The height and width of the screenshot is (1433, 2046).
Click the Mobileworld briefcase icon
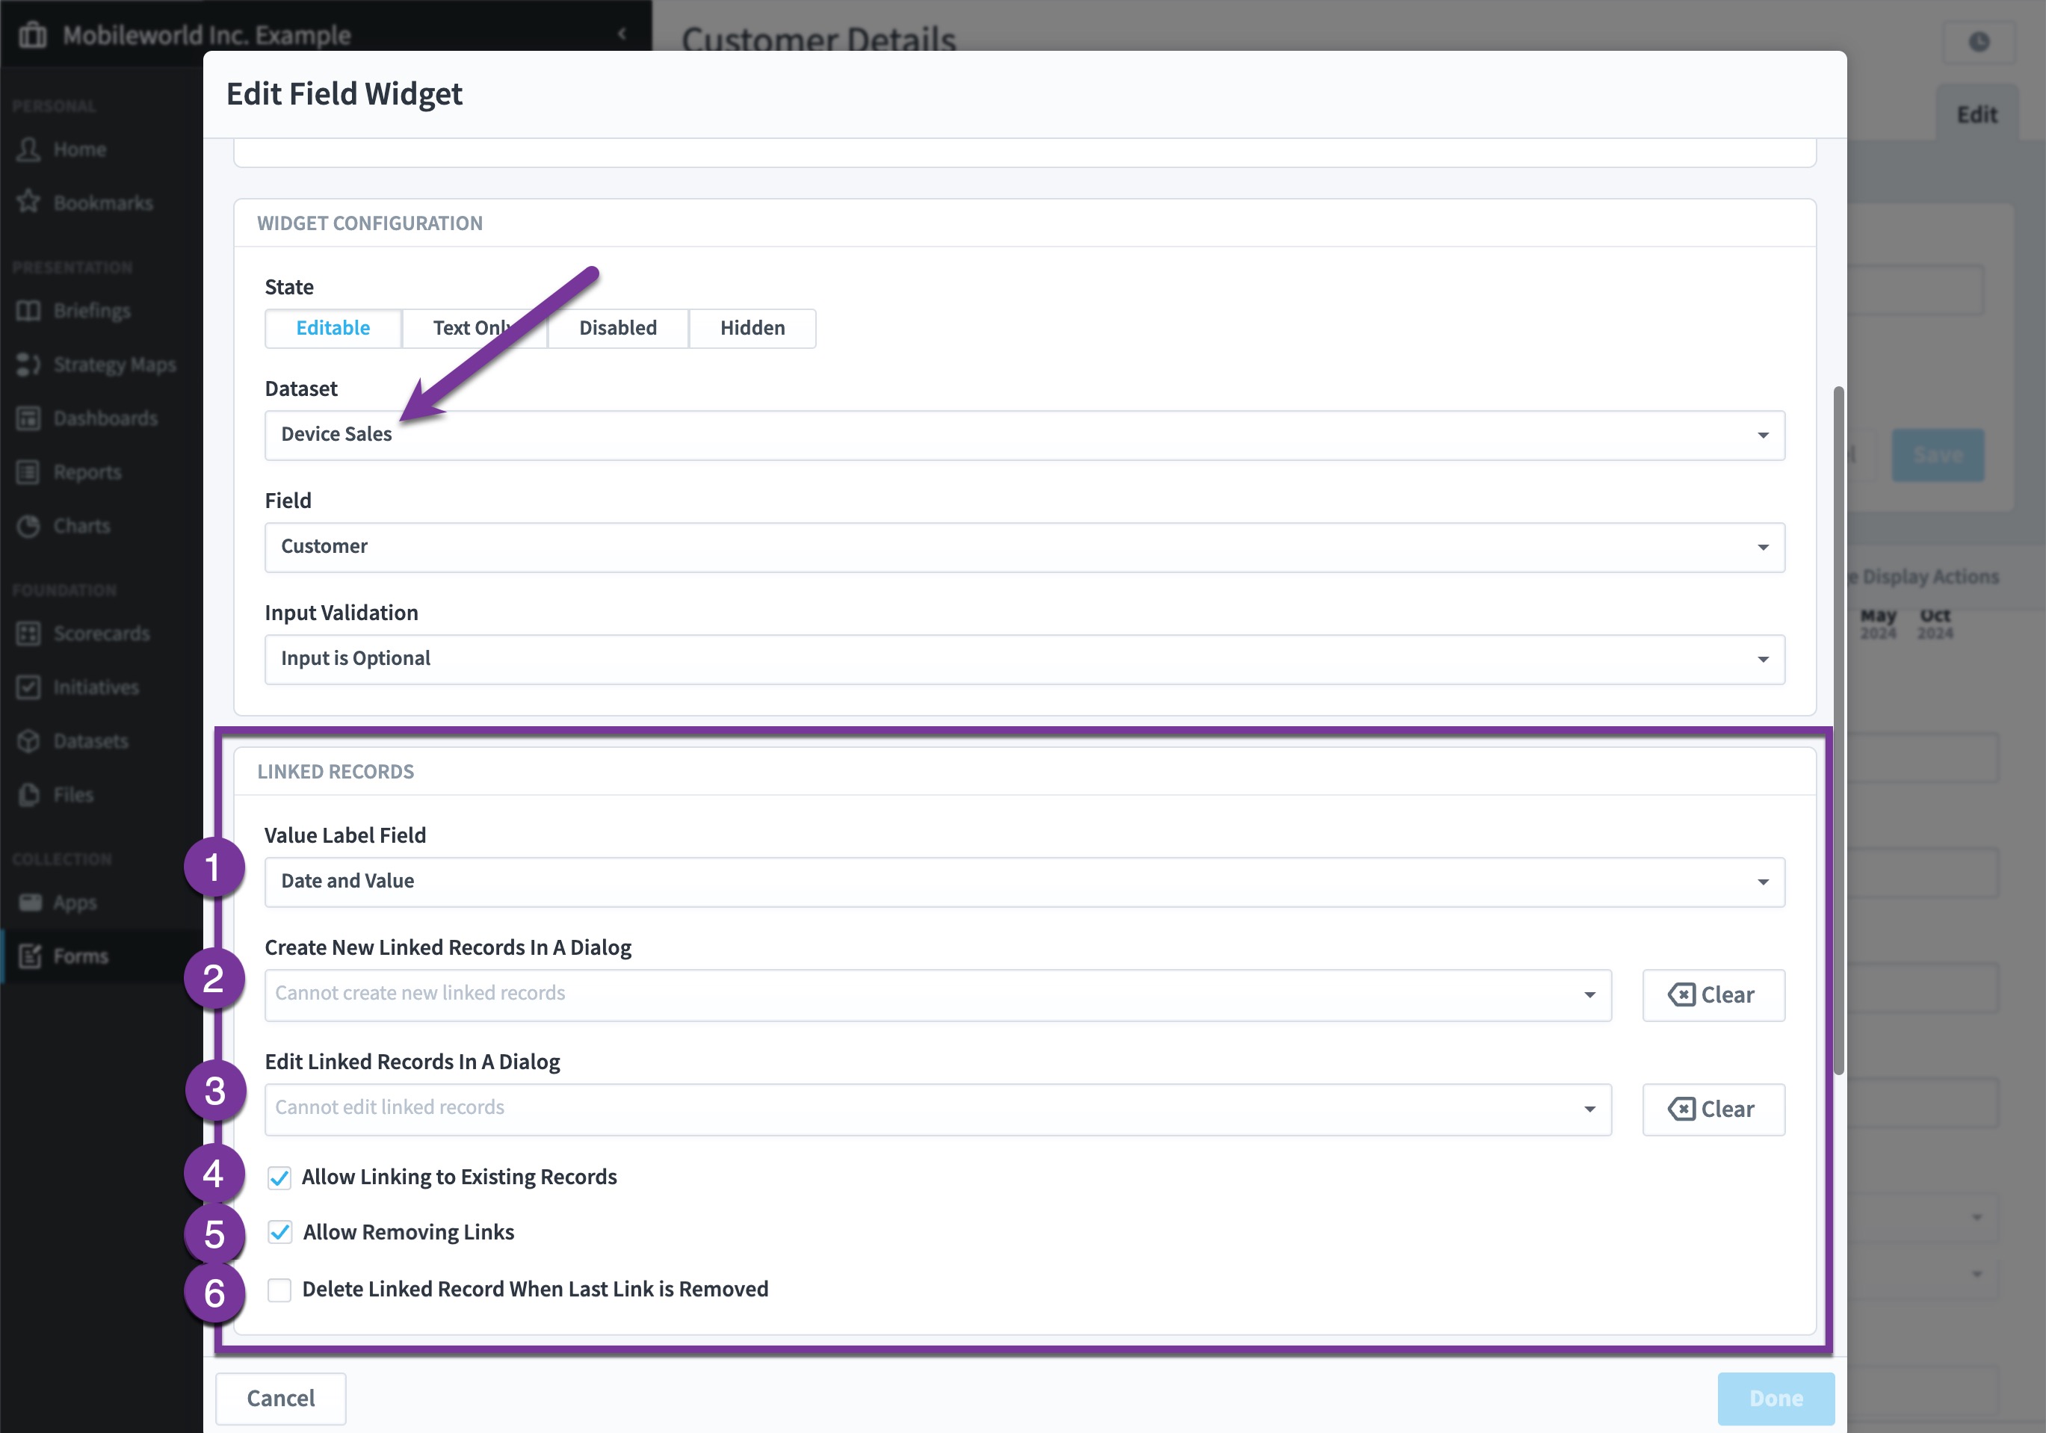[33, 35]
